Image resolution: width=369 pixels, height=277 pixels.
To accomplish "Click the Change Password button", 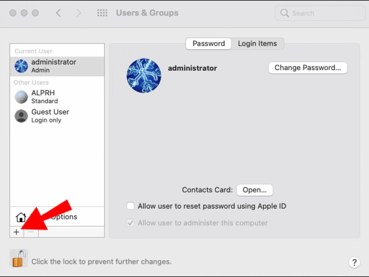I will [308, 68].
